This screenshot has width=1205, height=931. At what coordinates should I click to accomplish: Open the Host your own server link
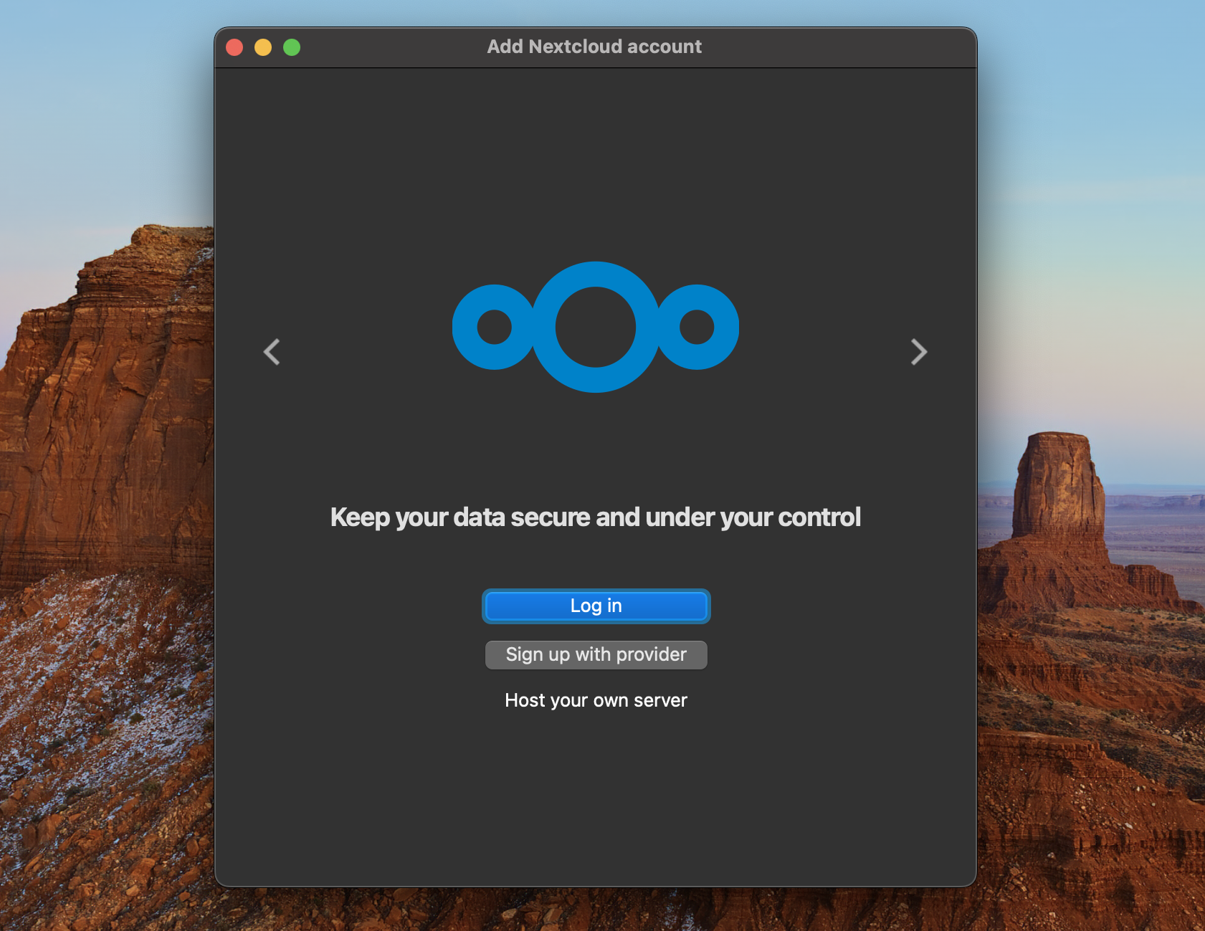pyautogui.click(x=596, y=700)
